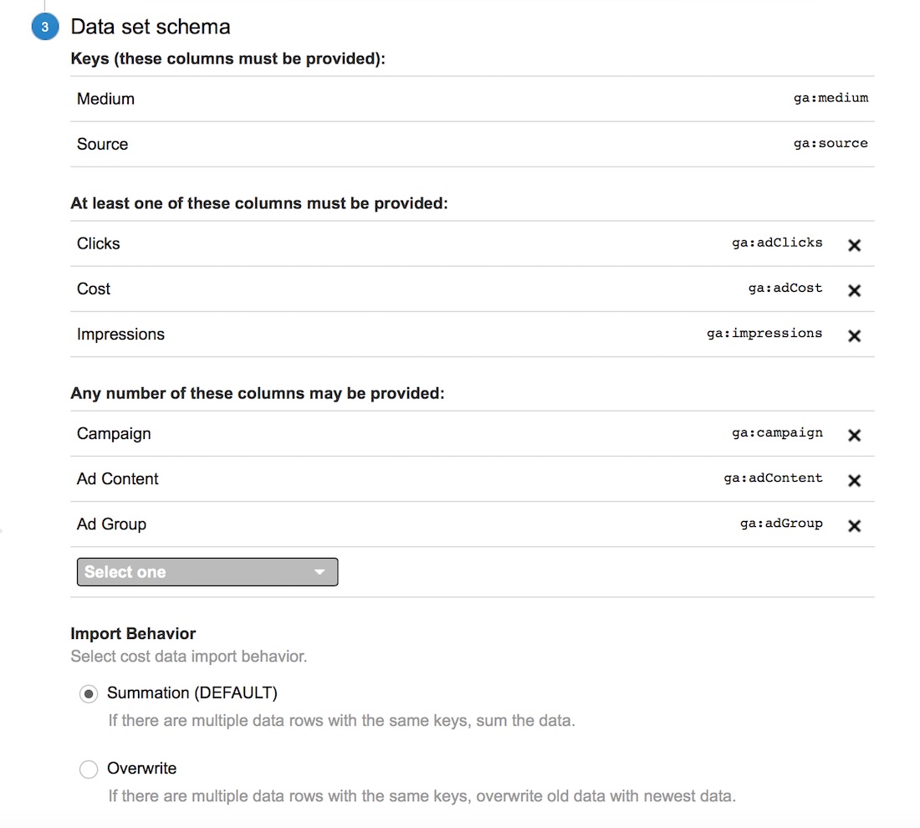
Task: Click the Impressions column name
Action: tap(120, 334)
